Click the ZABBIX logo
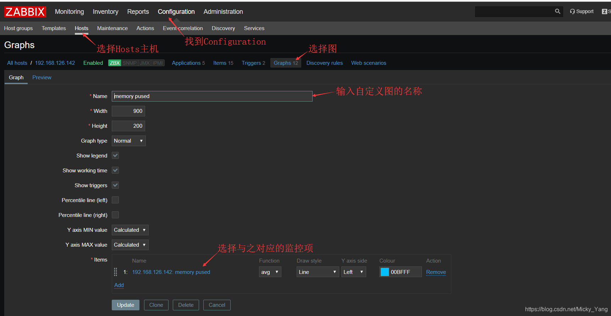The width and height of the screenshot is (611, 316). click(25, 12)
